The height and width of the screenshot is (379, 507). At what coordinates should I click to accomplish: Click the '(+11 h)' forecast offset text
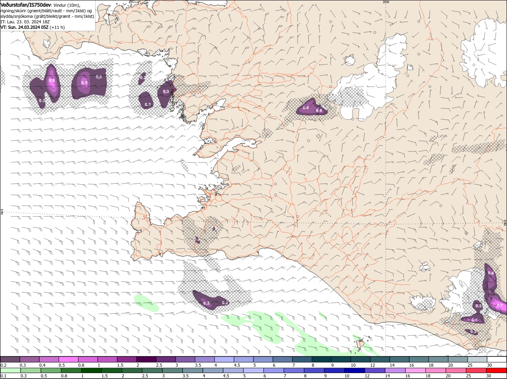tap(57, 27)
